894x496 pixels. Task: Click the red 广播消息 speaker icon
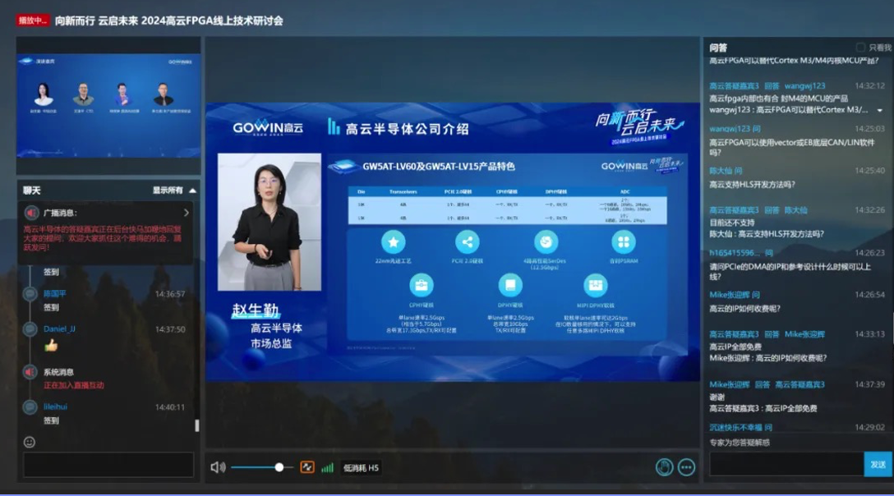pos(31,214)
